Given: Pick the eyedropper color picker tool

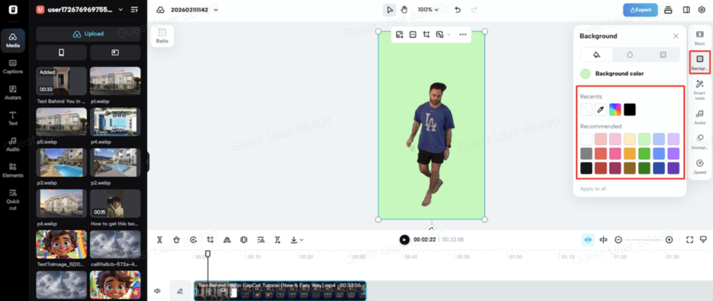Looking at the screenshot, I should click(600, 109).
